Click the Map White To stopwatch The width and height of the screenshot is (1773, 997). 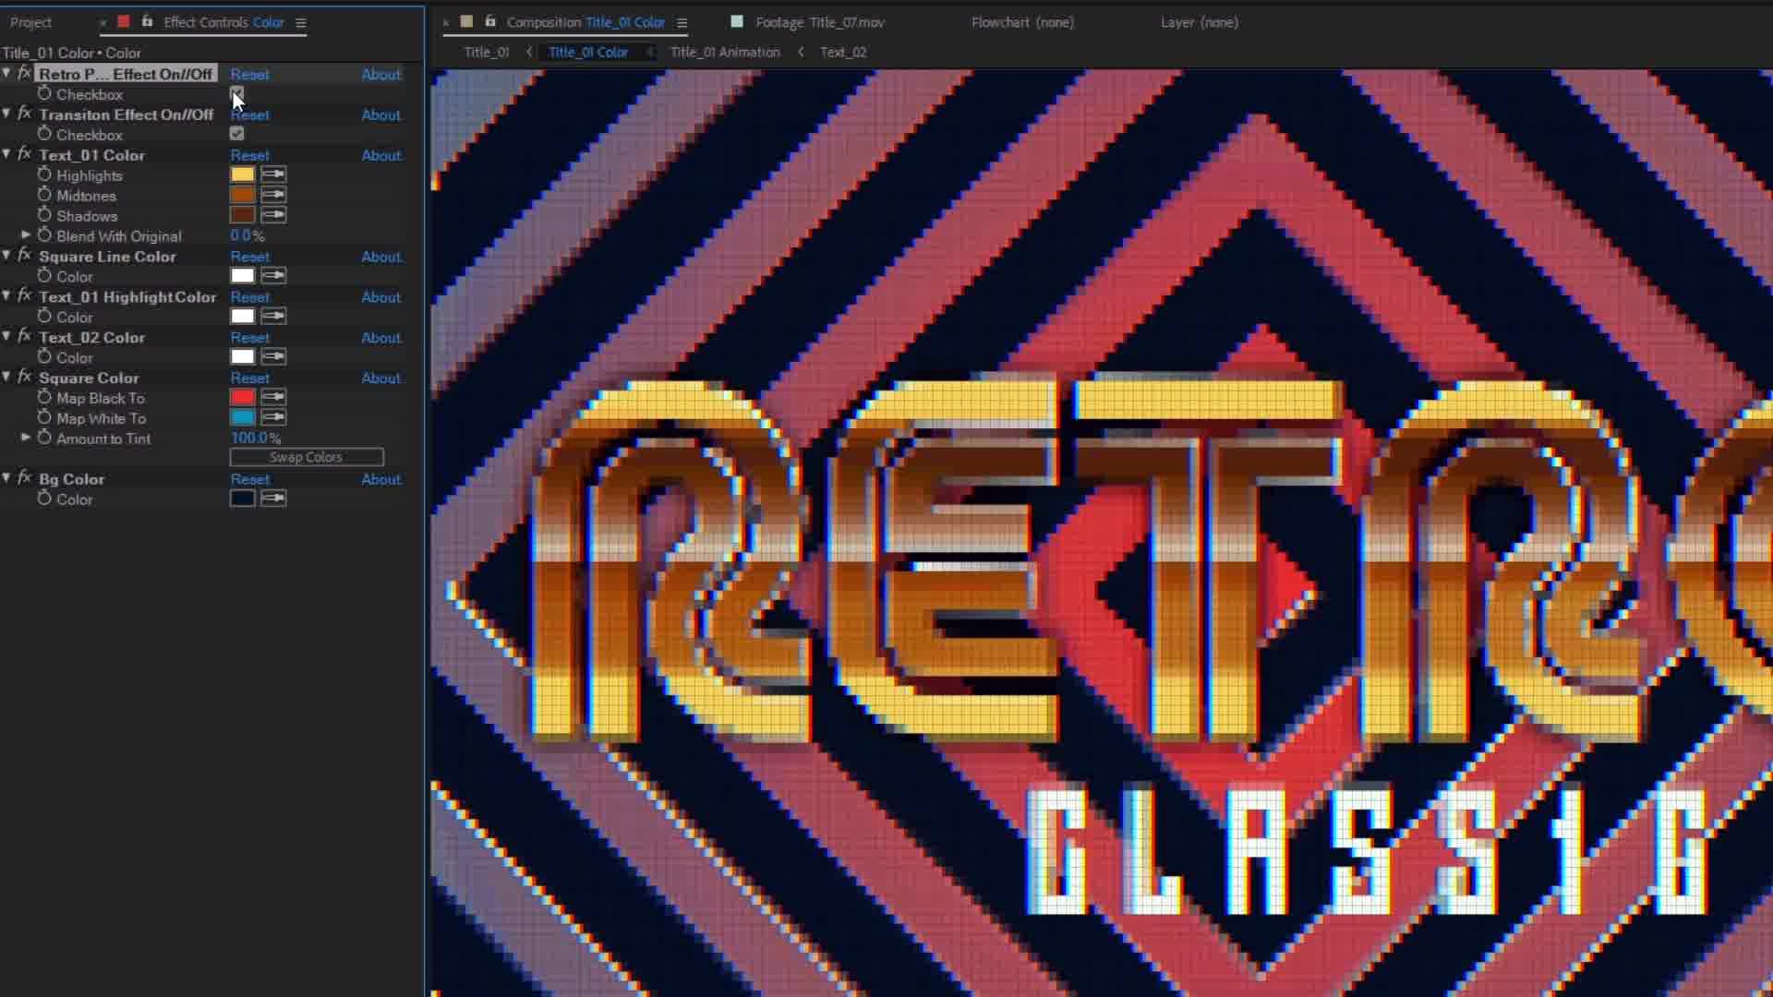point(44,417)
